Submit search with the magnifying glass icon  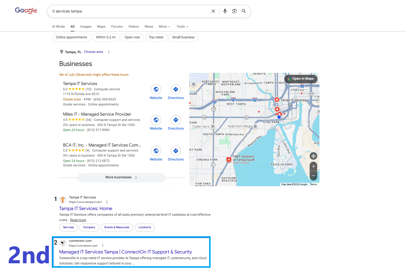click(244, 11)
